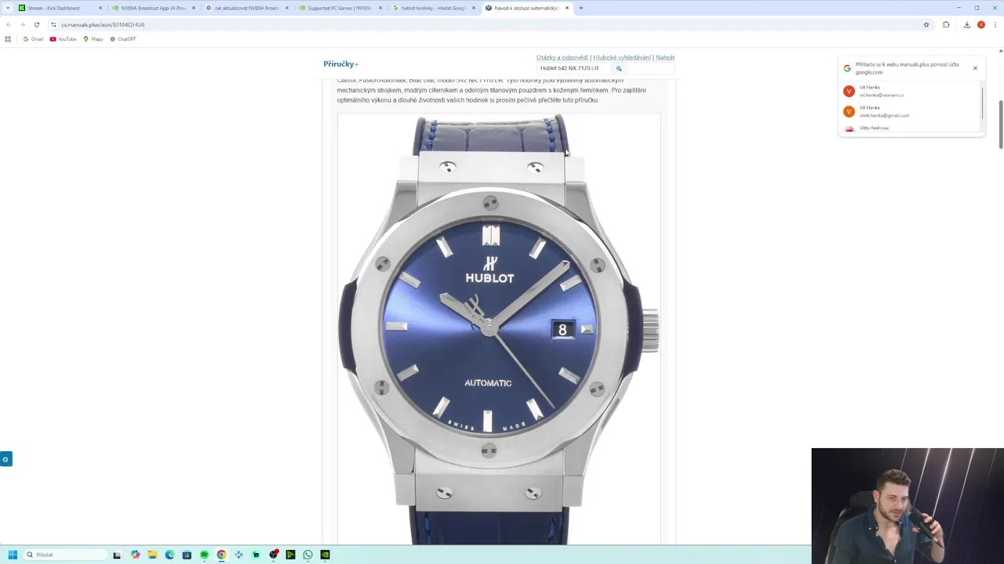Click the Nahrát link
This screenshot has width=1004, height=564.
[665, 57]
